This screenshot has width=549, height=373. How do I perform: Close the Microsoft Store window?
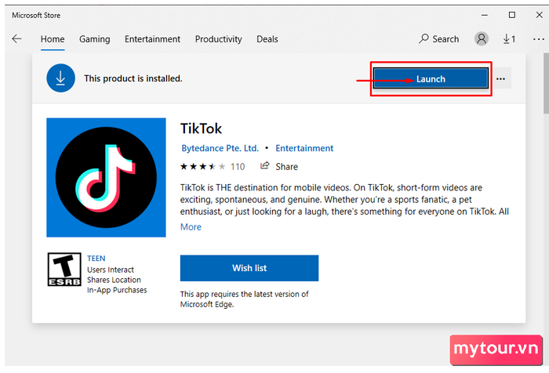tap(540, 15)
